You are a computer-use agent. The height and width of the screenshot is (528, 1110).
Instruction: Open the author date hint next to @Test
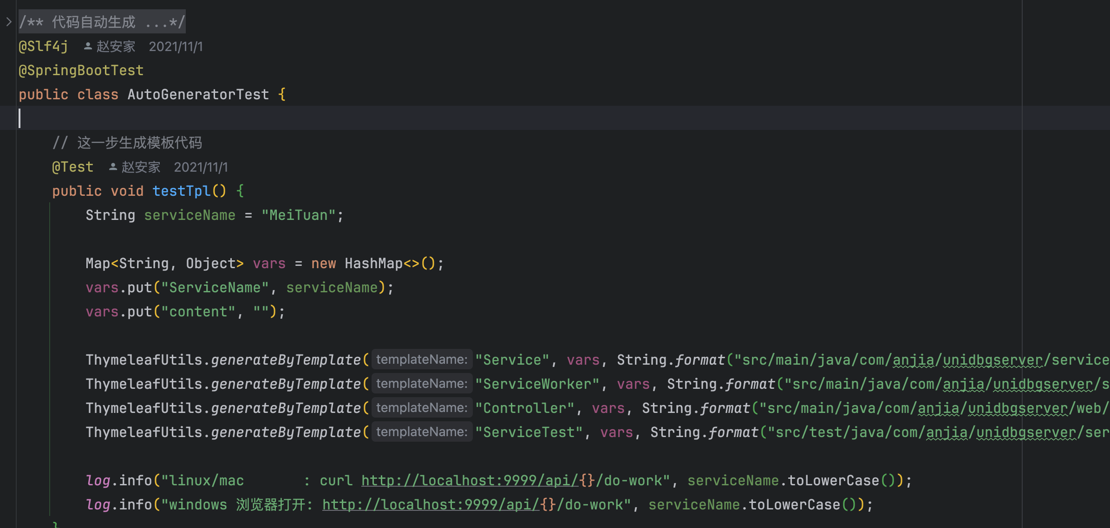[201, 167]
